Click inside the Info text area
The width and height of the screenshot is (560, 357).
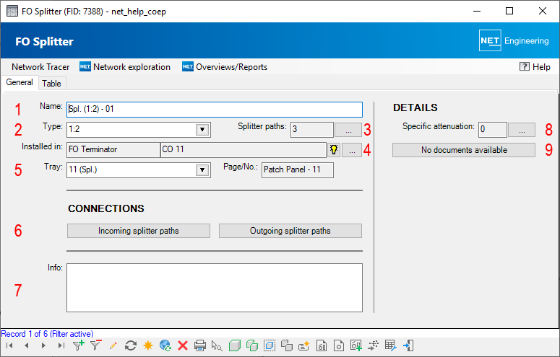click(215, 288)
